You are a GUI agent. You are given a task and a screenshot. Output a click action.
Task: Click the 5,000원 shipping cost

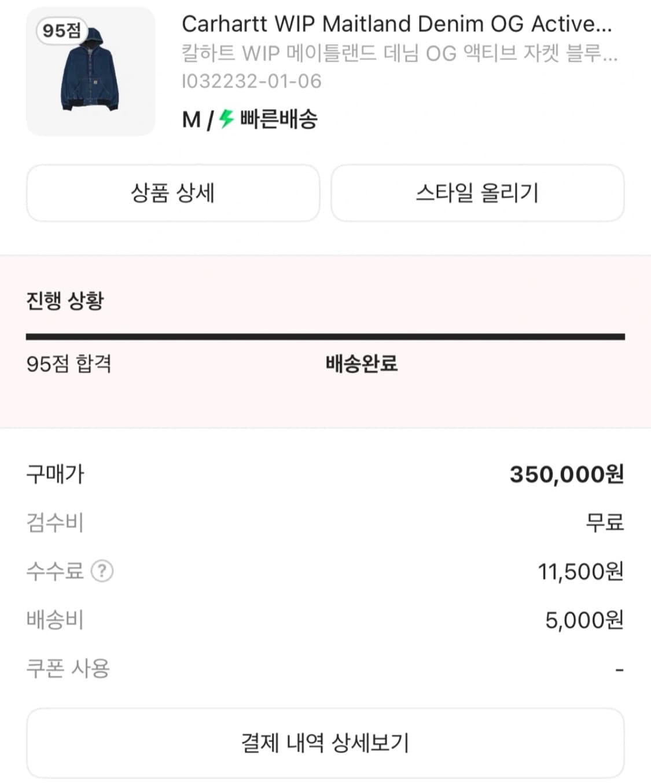pos(584,621)
